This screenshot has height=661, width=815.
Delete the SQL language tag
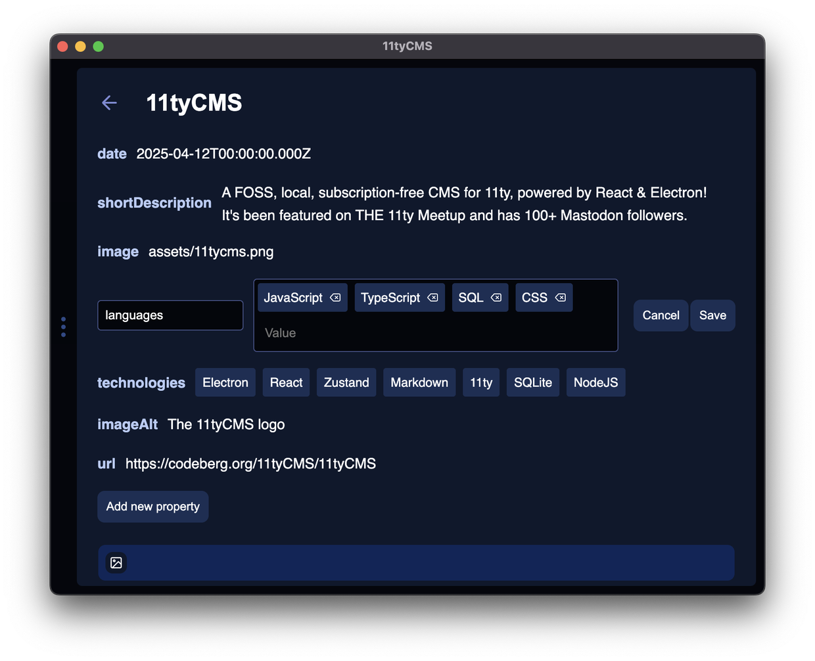(496, 298)
